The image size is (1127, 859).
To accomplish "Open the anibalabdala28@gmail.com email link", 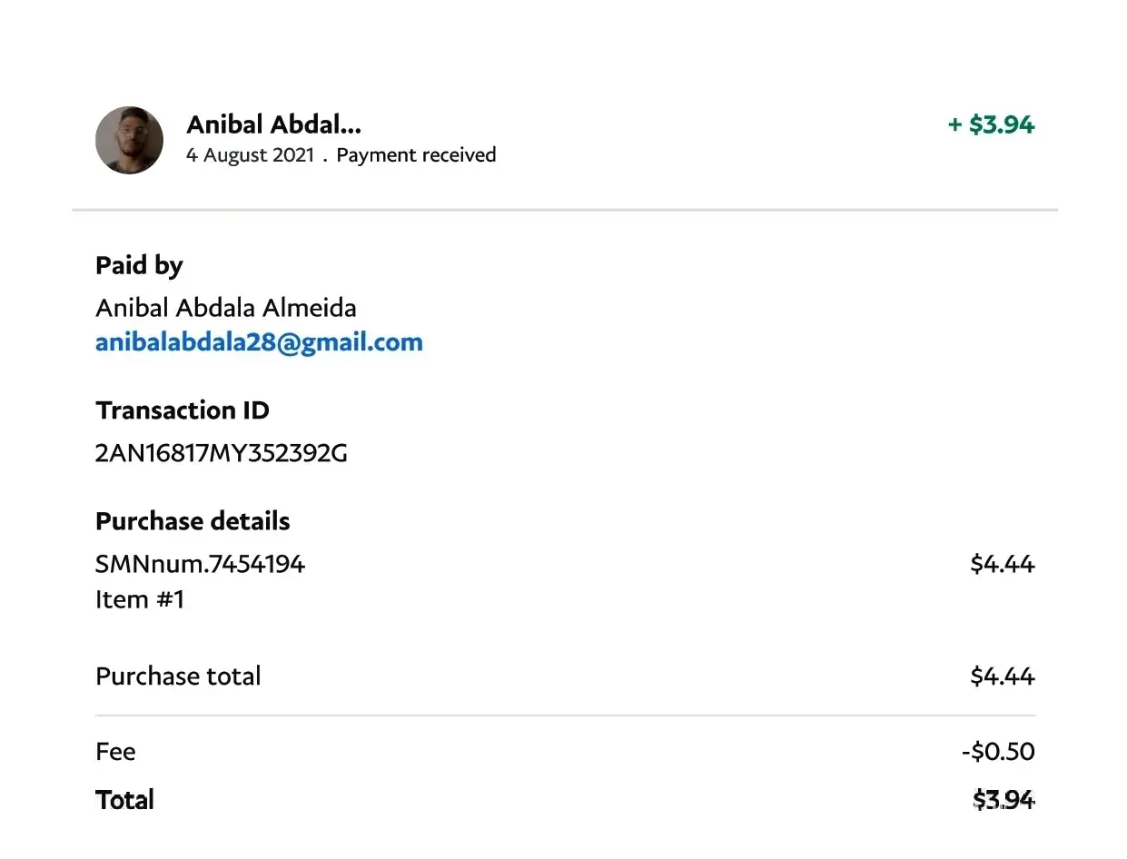I will tap(259, 342).
